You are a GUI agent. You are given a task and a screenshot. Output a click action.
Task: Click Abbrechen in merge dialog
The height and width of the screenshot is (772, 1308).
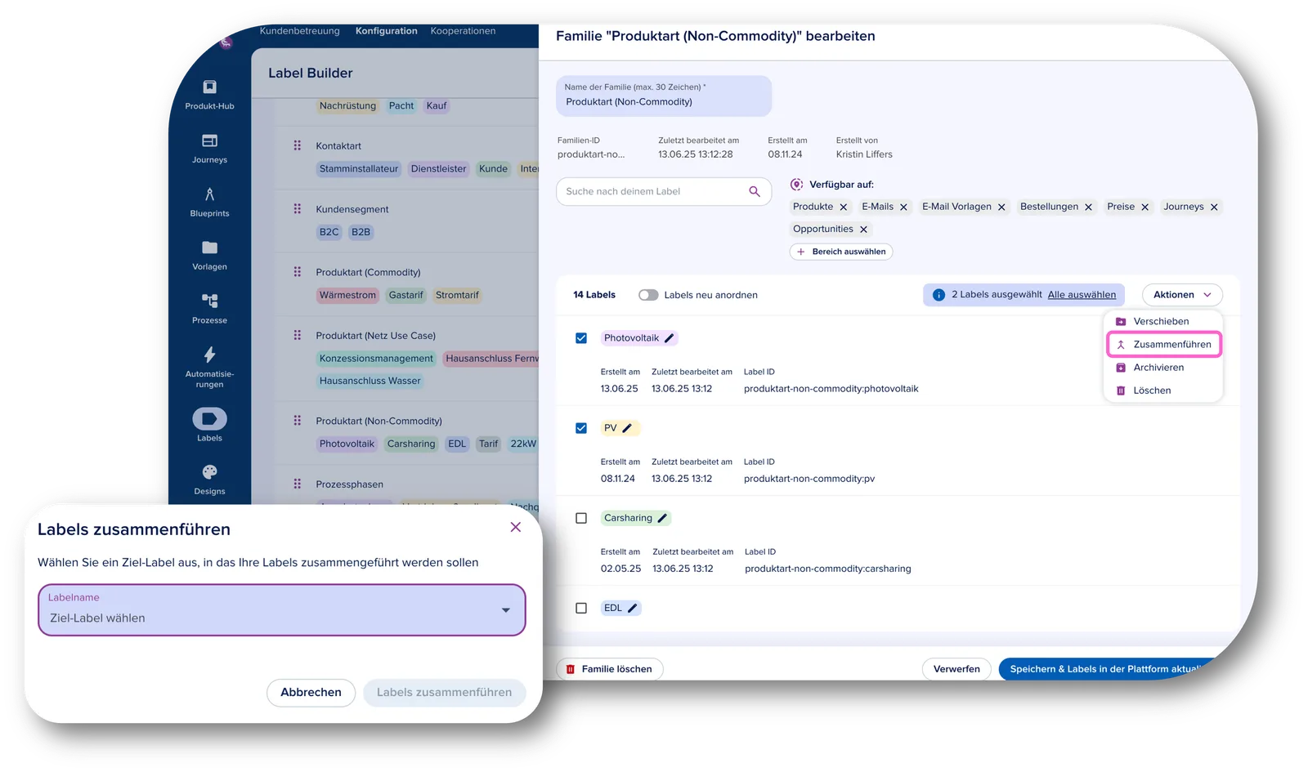point(311,692)
